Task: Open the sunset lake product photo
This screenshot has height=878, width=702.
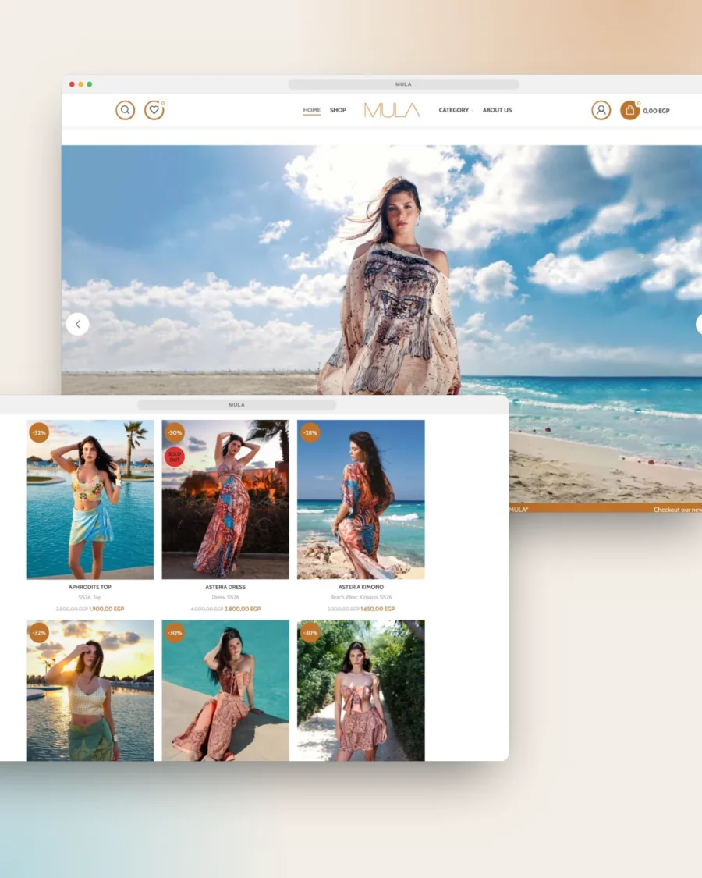Action: (90, 690)
